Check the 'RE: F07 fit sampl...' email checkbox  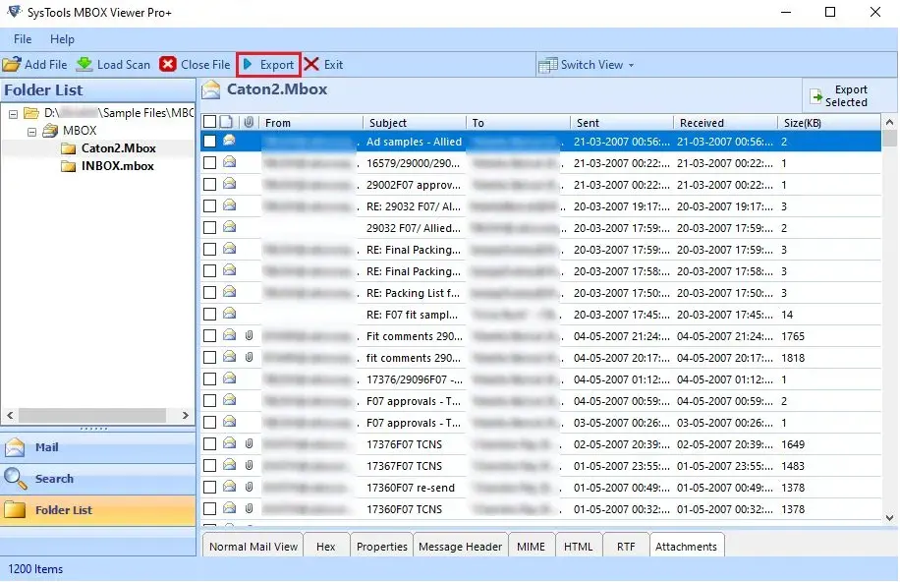point(209,315)
